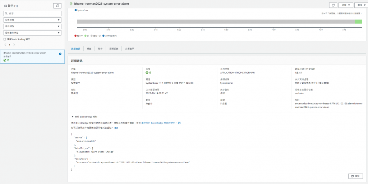Switch to the 歷程記錄 tab

point(114,49)
